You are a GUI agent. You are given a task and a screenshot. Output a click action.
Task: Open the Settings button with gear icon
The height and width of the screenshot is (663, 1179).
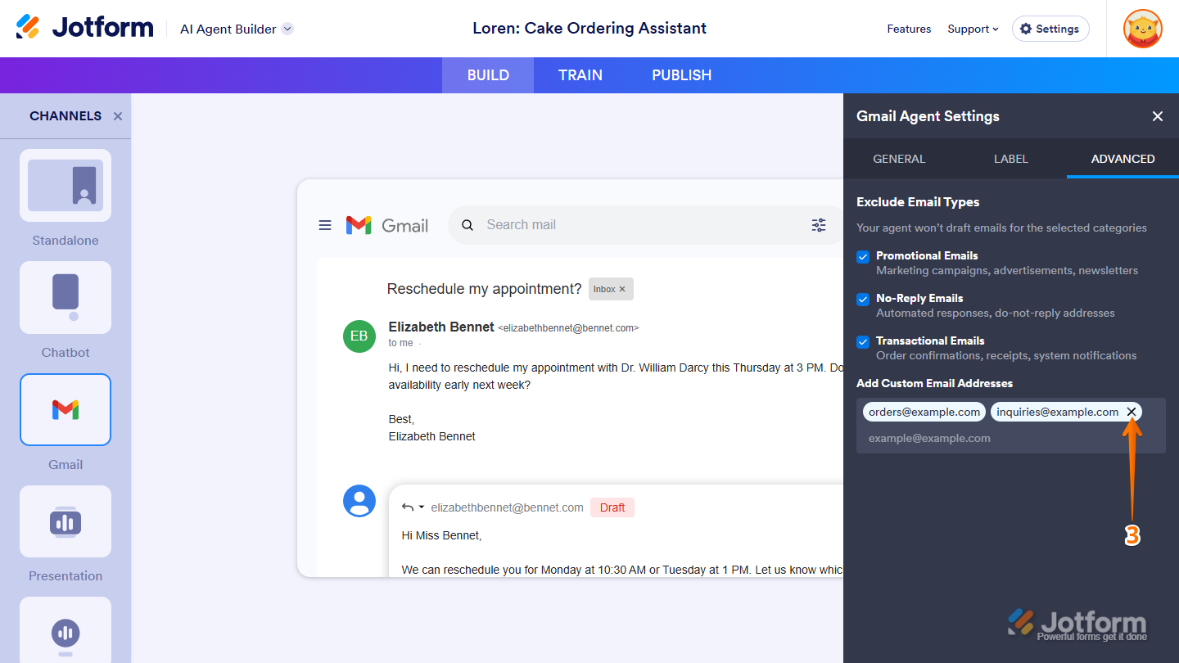(x=1050, y=29)
